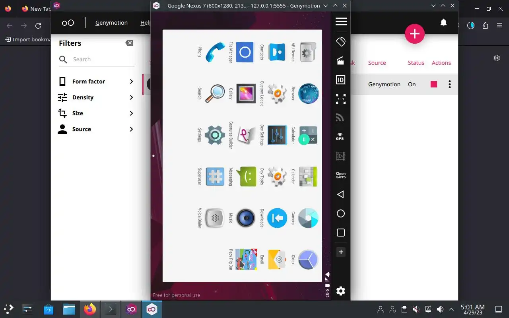Screen dimensions: 509x318
Task: Click the taskbar clock showing 5:01 AM
Action: tap(473, 309)
